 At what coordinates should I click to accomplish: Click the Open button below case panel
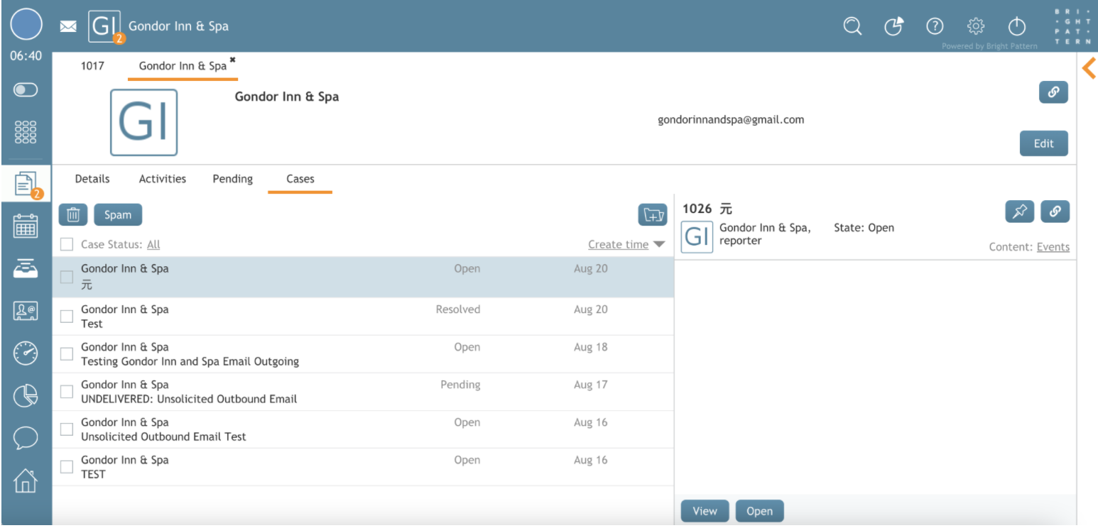[759, 511]
